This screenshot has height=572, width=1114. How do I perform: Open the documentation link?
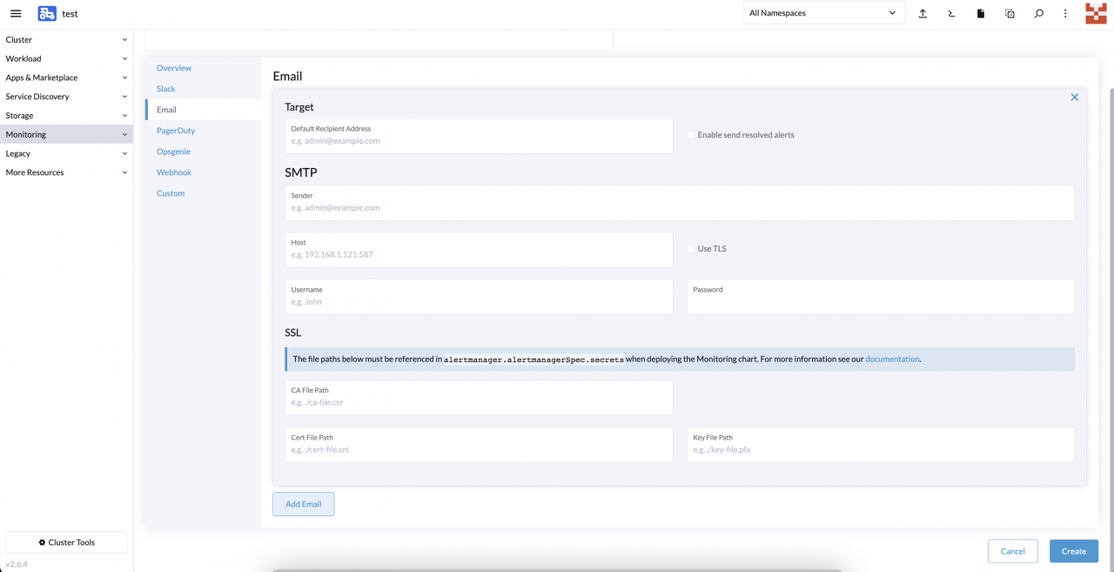click(892, 359)
